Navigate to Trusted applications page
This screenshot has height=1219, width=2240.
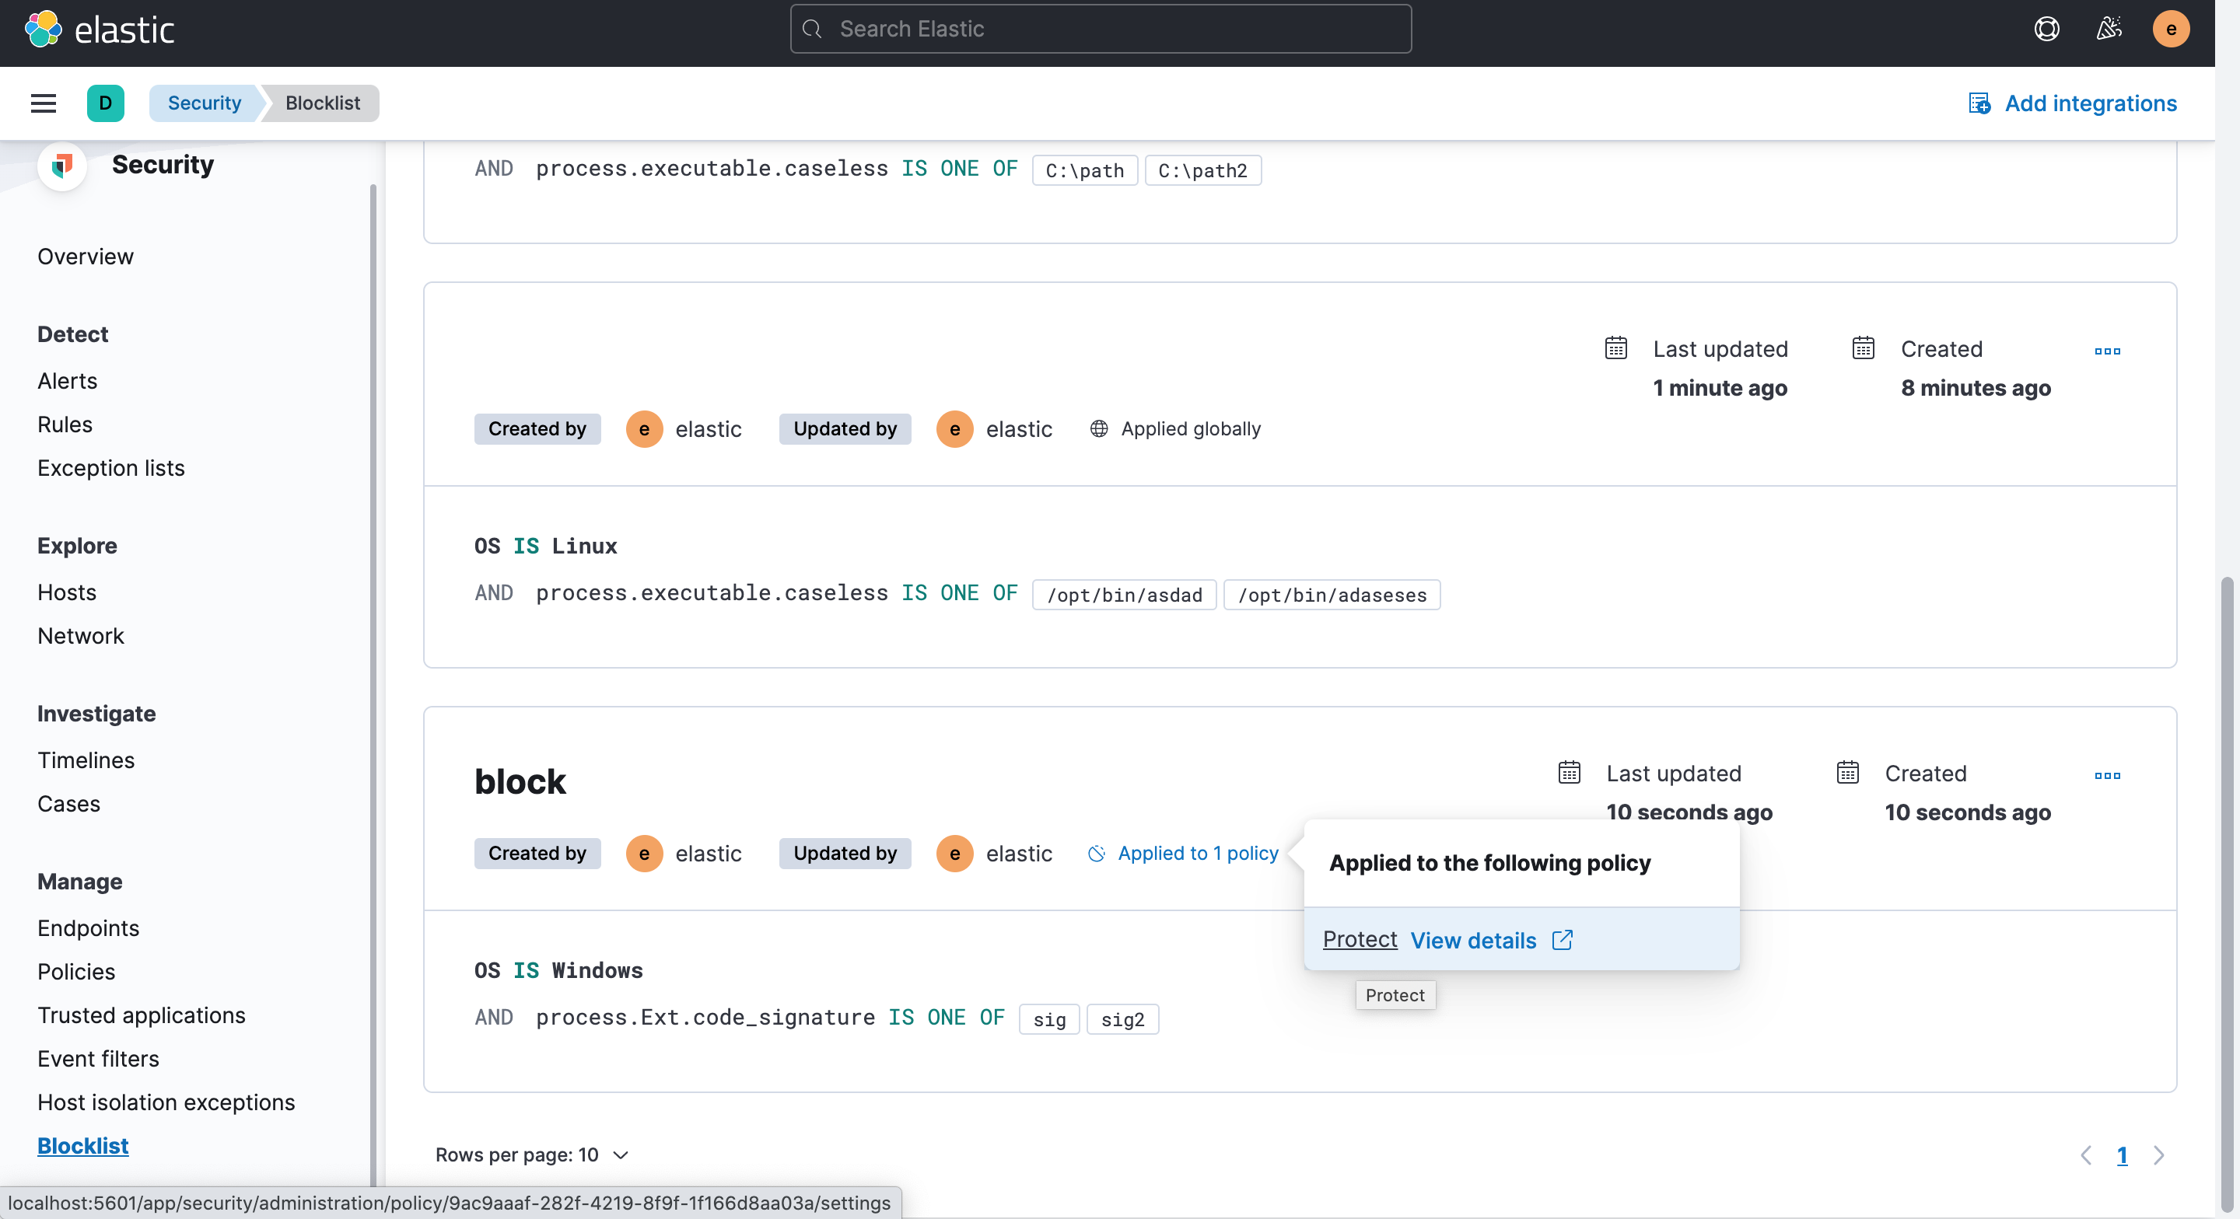pyautogui.click(x=141, y=1015)
